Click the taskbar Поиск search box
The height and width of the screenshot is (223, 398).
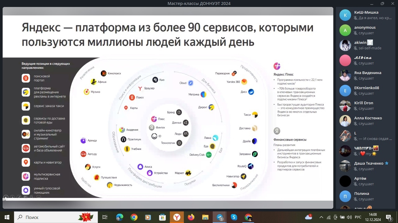pyautogui.click(x=56, y=217)
